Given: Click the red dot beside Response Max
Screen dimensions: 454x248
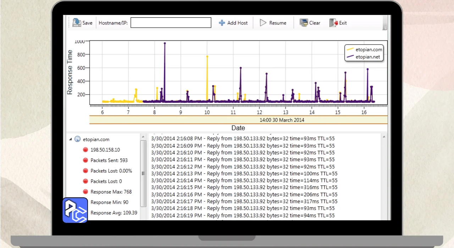Looking at the screenshot, I should click(x=85, y=192).
